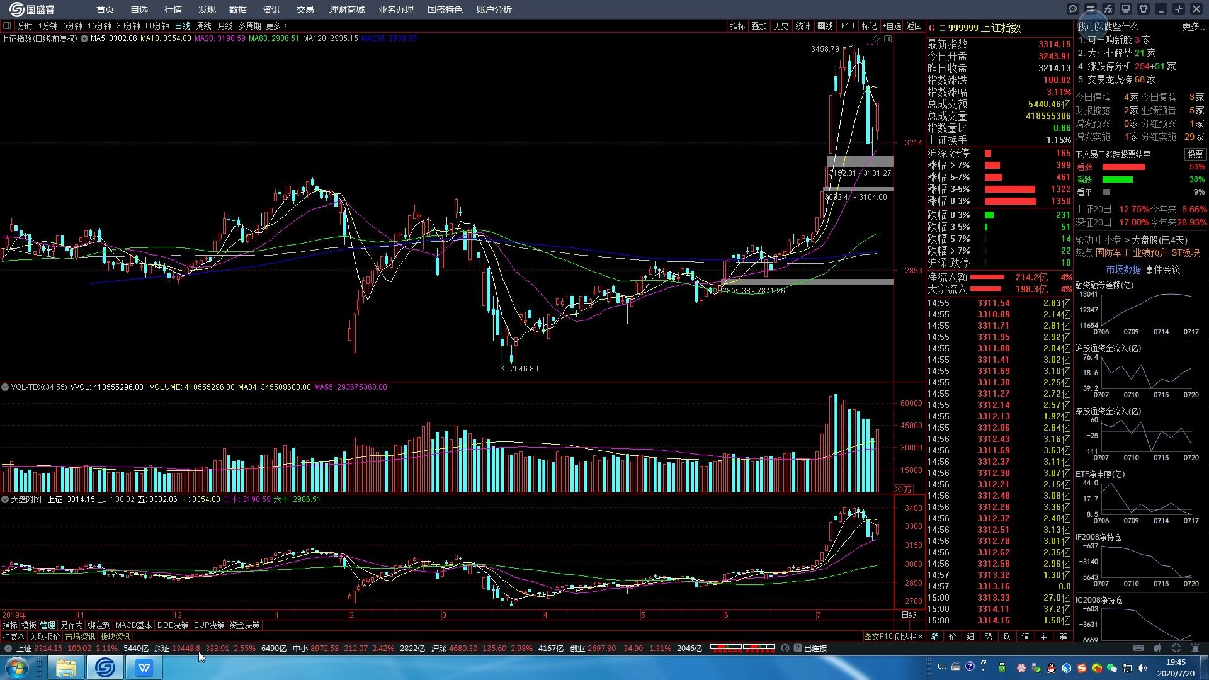
Task: Open the volume speaker tray icon
Action: (1143, 667)
